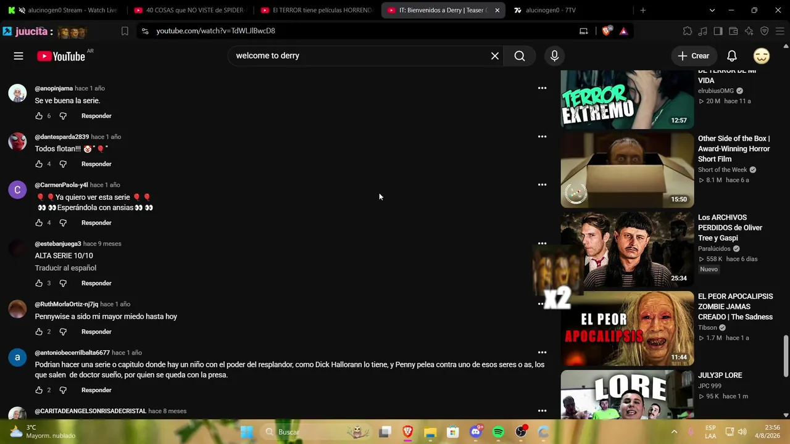Open the Leo AI sparkle icon

749,31
